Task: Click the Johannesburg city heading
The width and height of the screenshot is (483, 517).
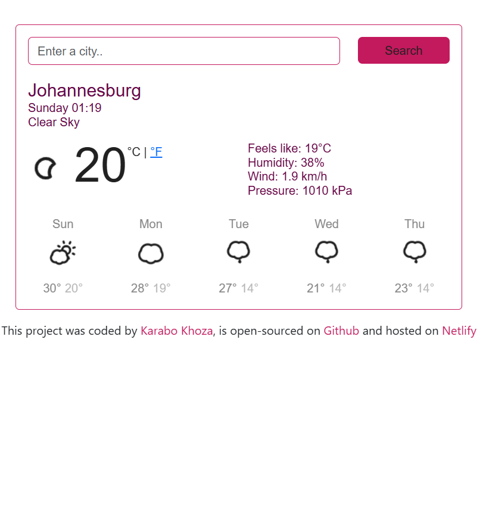Action: pyautogui.click(x=85, y=91)
